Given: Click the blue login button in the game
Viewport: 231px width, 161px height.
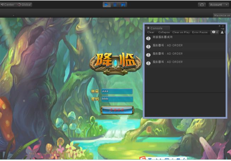Looking at the screenshot, I should pos(117,110).
